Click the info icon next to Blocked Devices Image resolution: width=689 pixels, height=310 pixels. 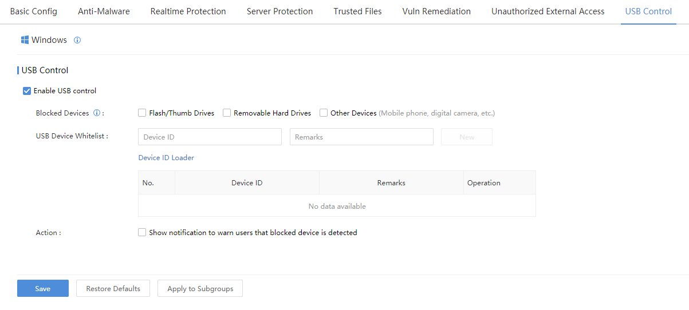tap(97, 113)
